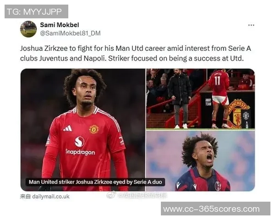Open the large photo of red-jersey player
The height and width of the screenshot is (220, 275).
tap(83, 130)
